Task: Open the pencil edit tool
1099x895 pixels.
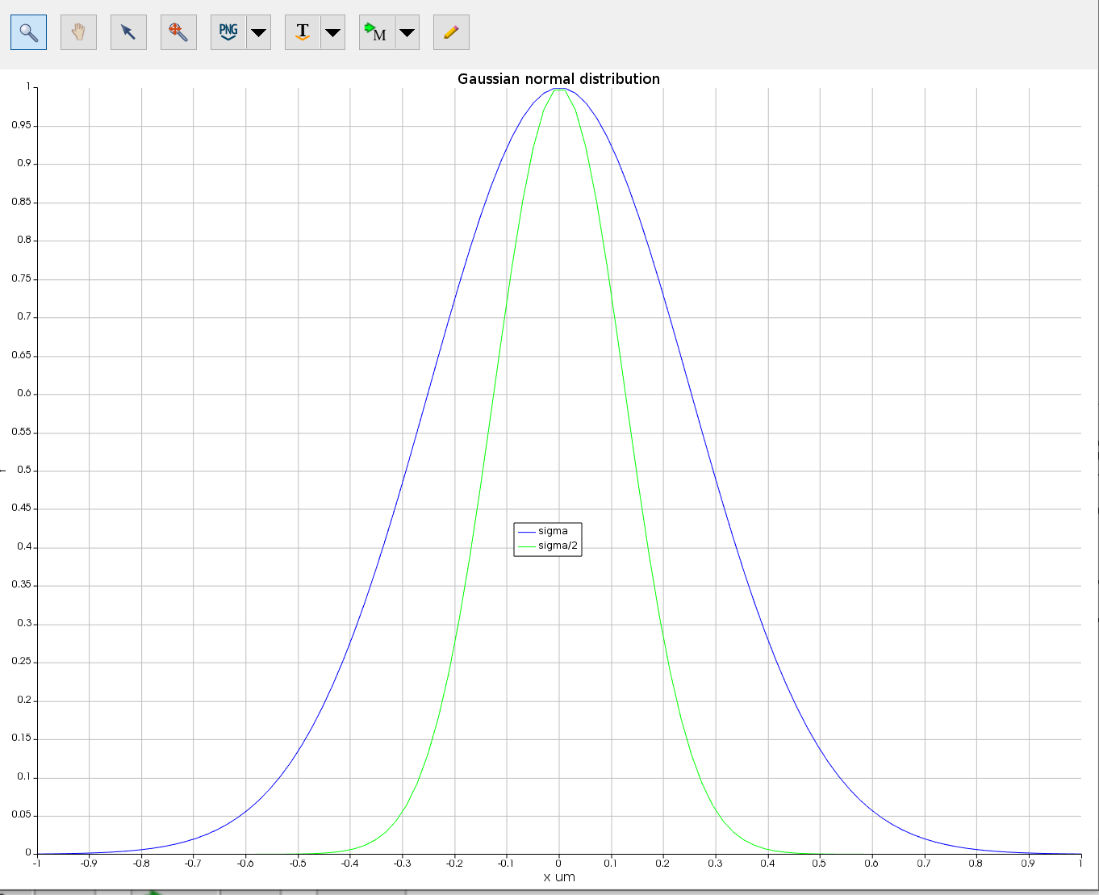Action: click(x=451, y=32)
